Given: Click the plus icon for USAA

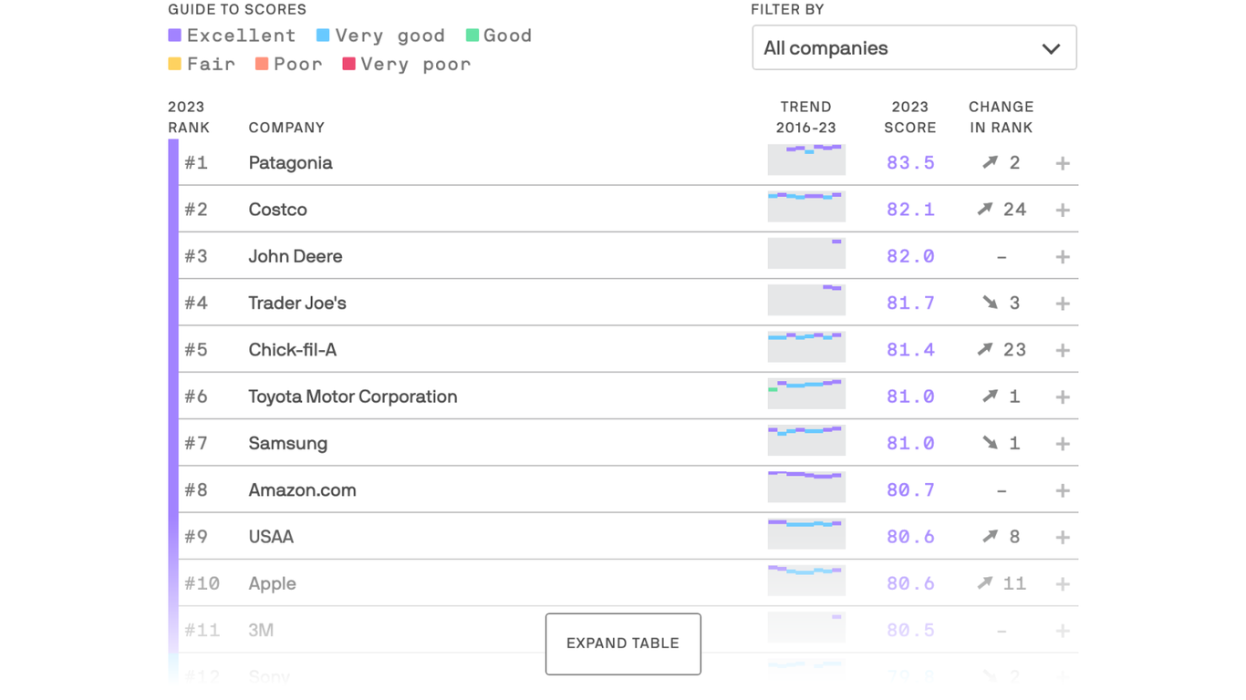Looking at the screenshot, I should click(x=1063, y=537).
